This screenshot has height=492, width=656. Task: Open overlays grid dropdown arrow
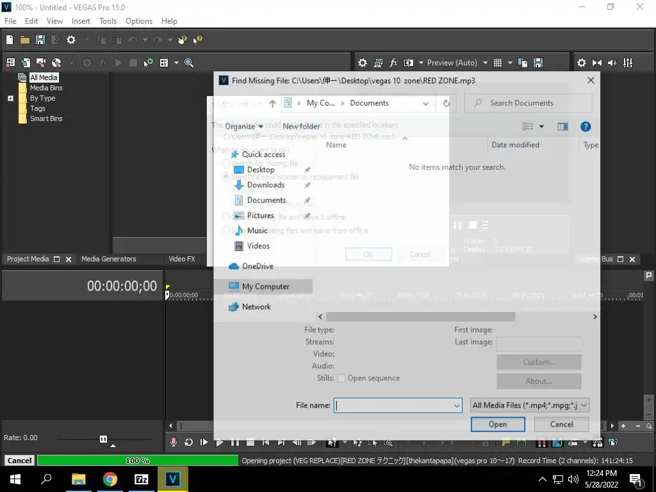coord(510,63)
